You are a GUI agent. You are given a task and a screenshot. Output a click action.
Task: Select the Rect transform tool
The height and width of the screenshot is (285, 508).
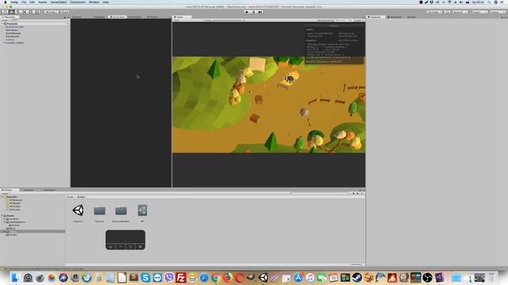[x=31, y=12]
